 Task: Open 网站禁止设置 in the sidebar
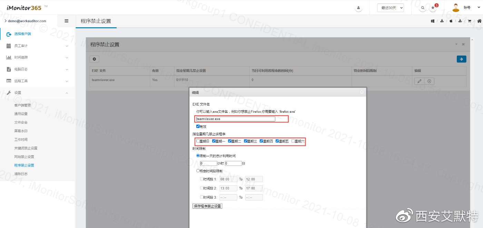(x=24, y=157)
